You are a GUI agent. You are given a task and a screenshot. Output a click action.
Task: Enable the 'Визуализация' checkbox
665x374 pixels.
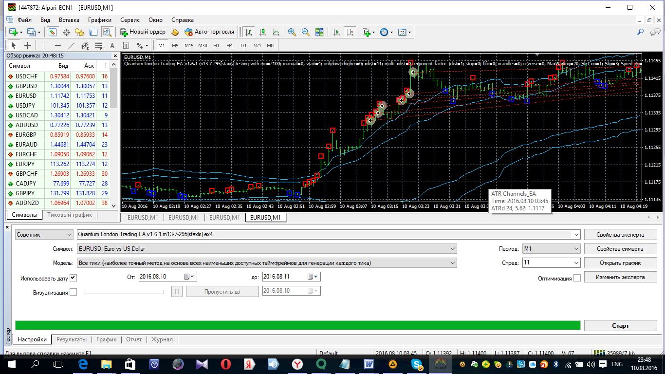coord(74,292)
